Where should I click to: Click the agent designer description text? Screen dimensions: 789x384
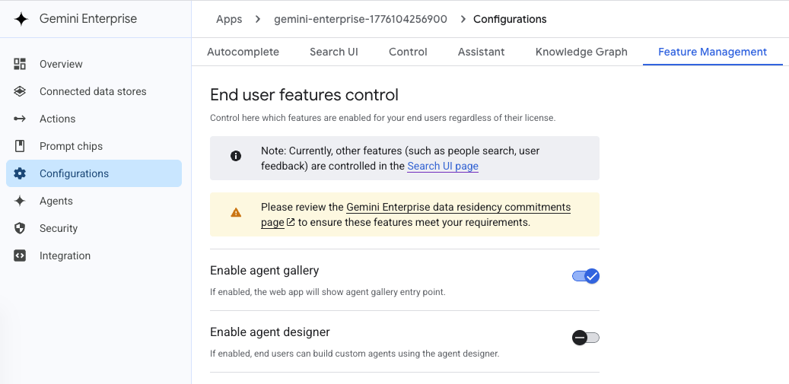pyautogui.click(x=355, y=354)
